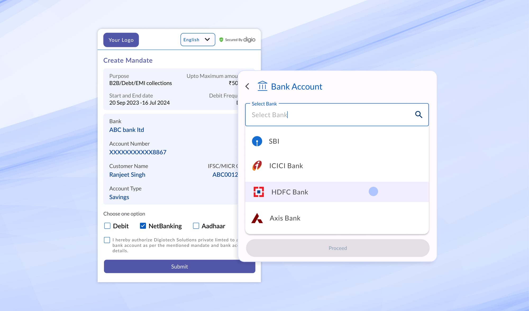The height and width of the screenshot is (311, 529).
Task: Click the green secured shield icon
Action: 221,40
